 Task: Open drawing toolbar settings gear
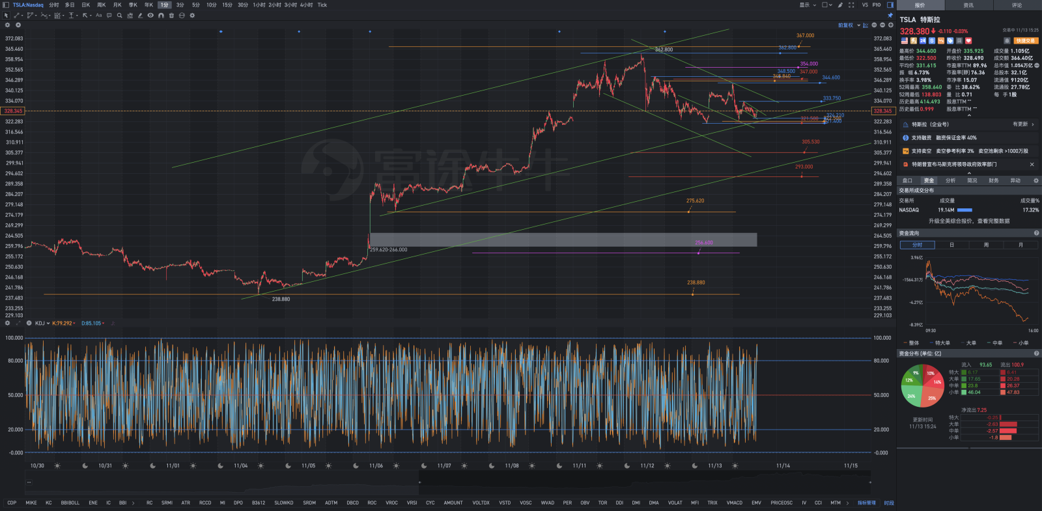[x=192, y=16]
